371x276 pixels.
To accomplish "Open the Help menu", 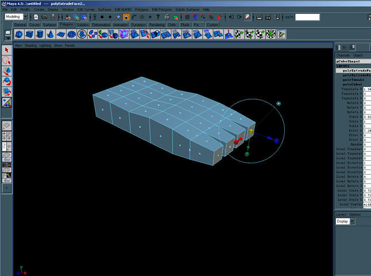I will point(206,9).
